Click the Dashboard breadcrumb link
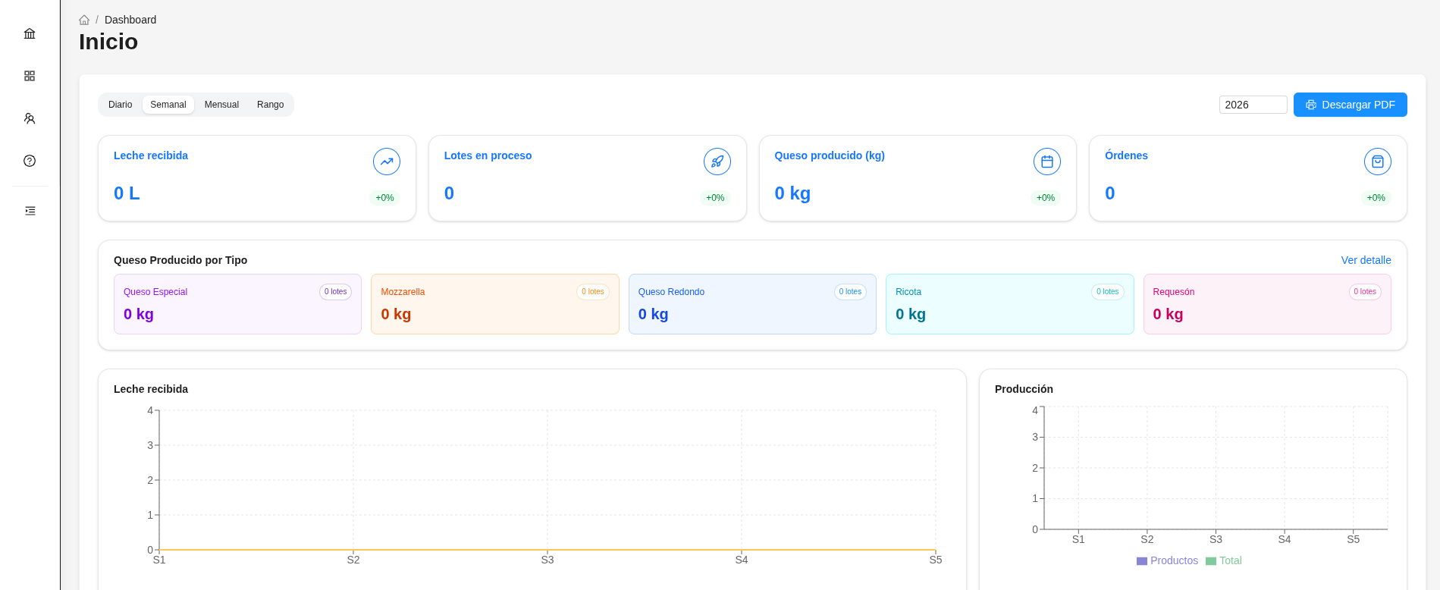Viewport: 1440px width, 590px height. point(130,20)
